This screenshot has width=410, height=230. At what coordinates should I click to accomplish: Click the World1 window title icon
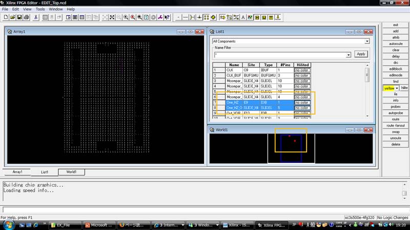(x=212, y=130)
